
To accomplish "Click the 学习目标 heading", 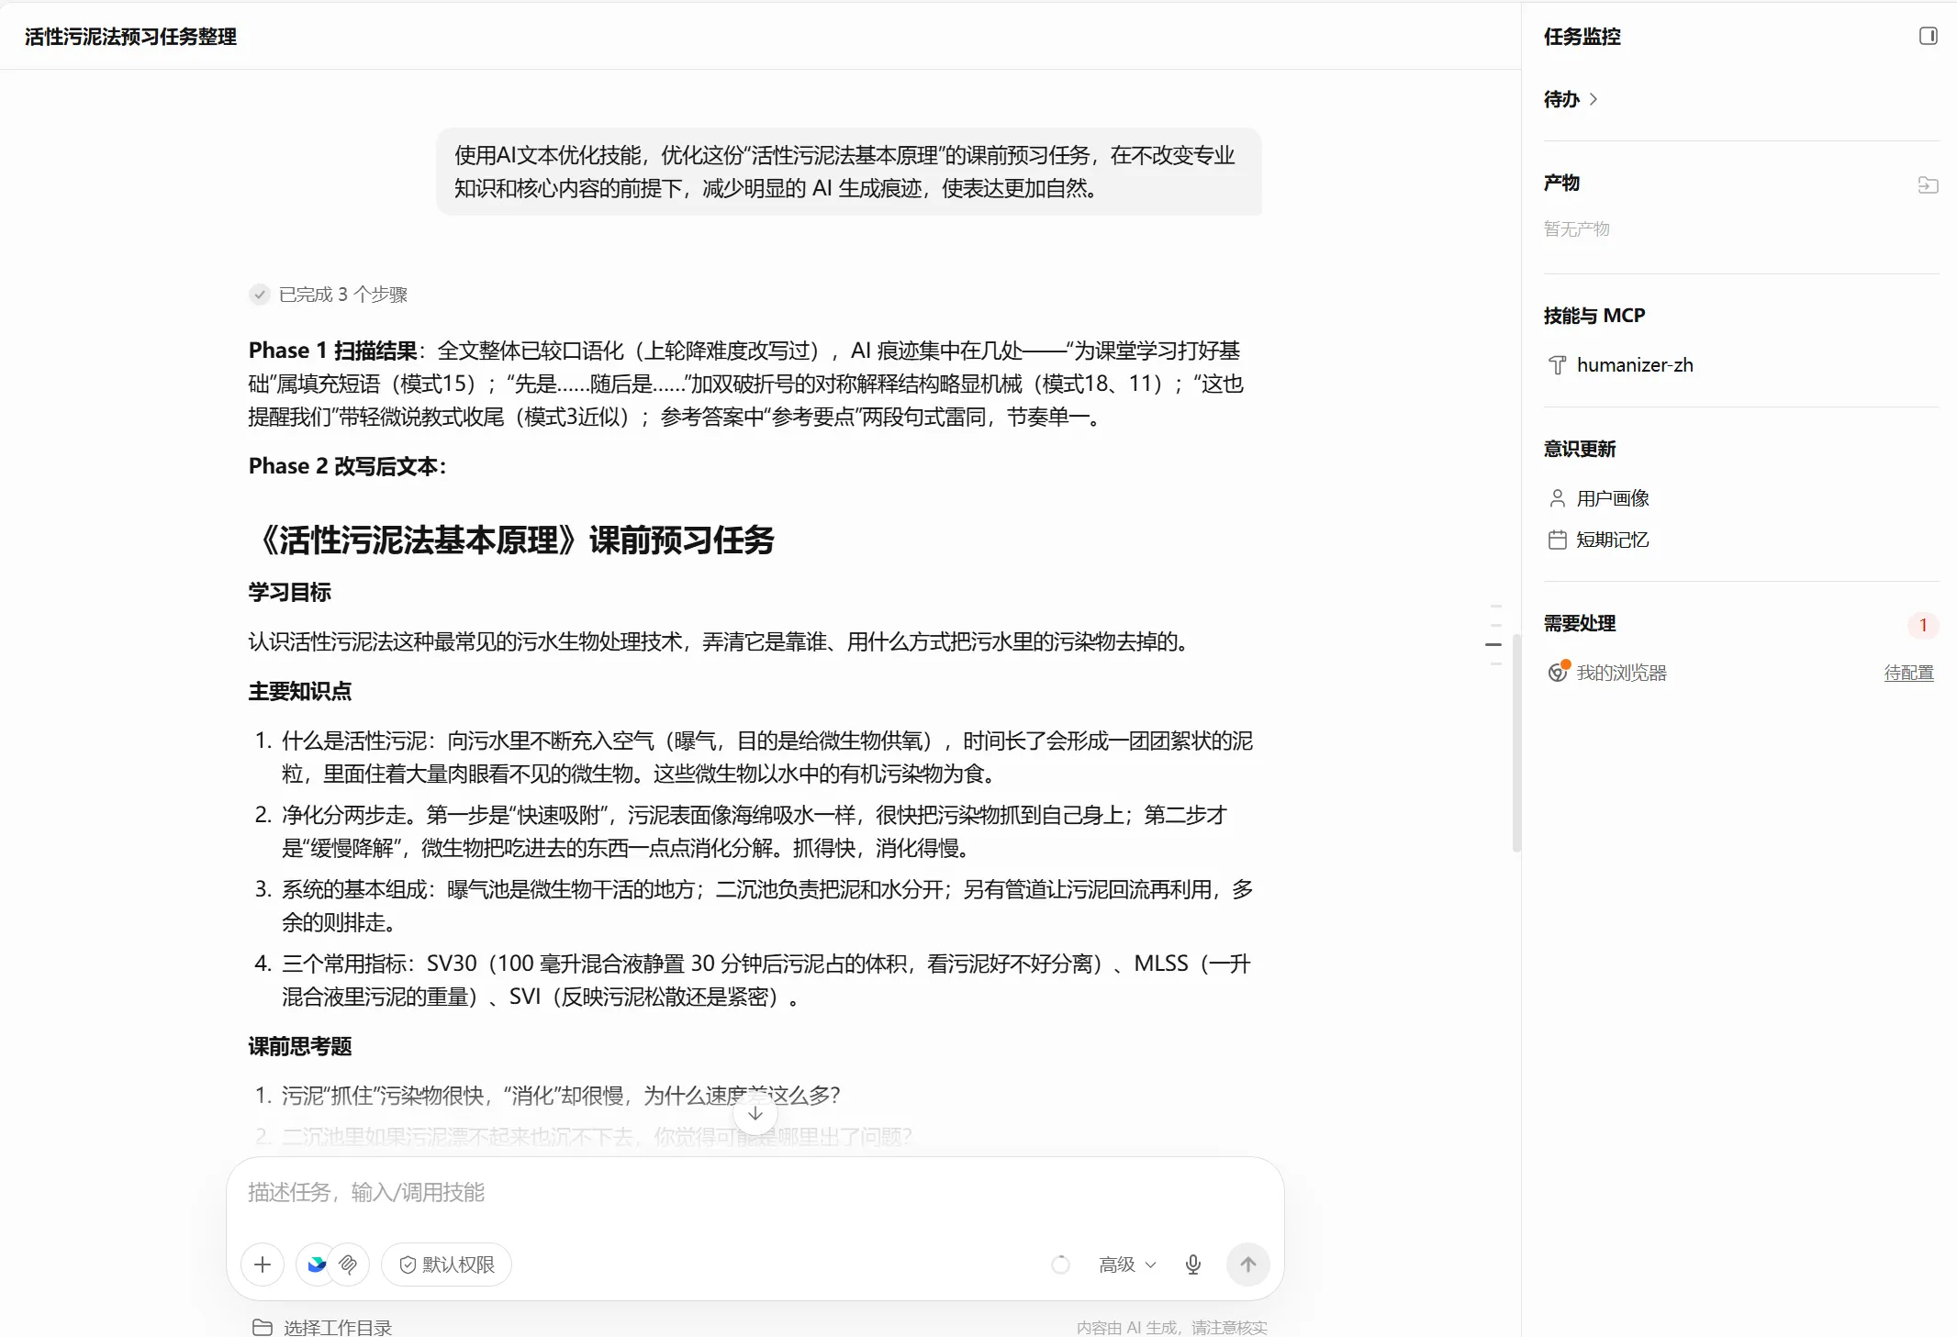I will tap(289, 592).
